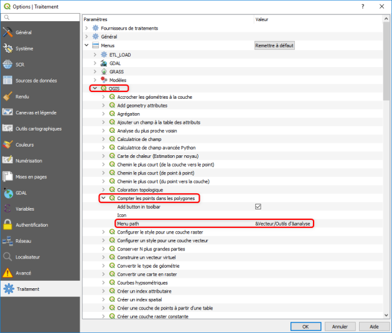Select the Système gears icon
This screenshot has width=392, height=333.
[x=7, y=48]
